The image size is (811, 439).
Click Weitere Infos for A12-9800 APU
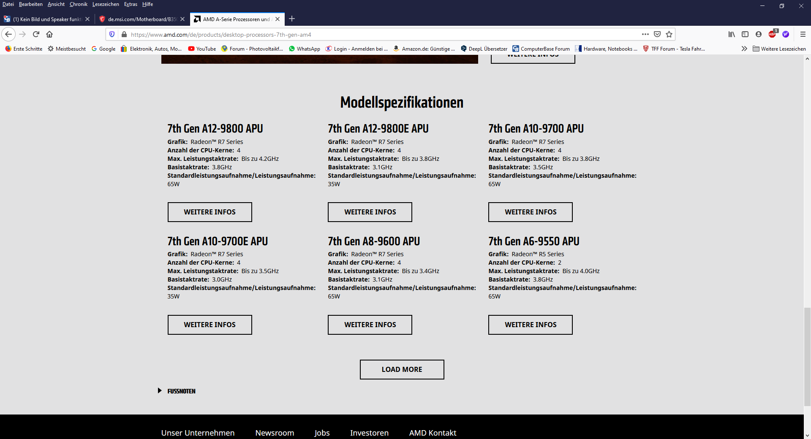point(210,212)
